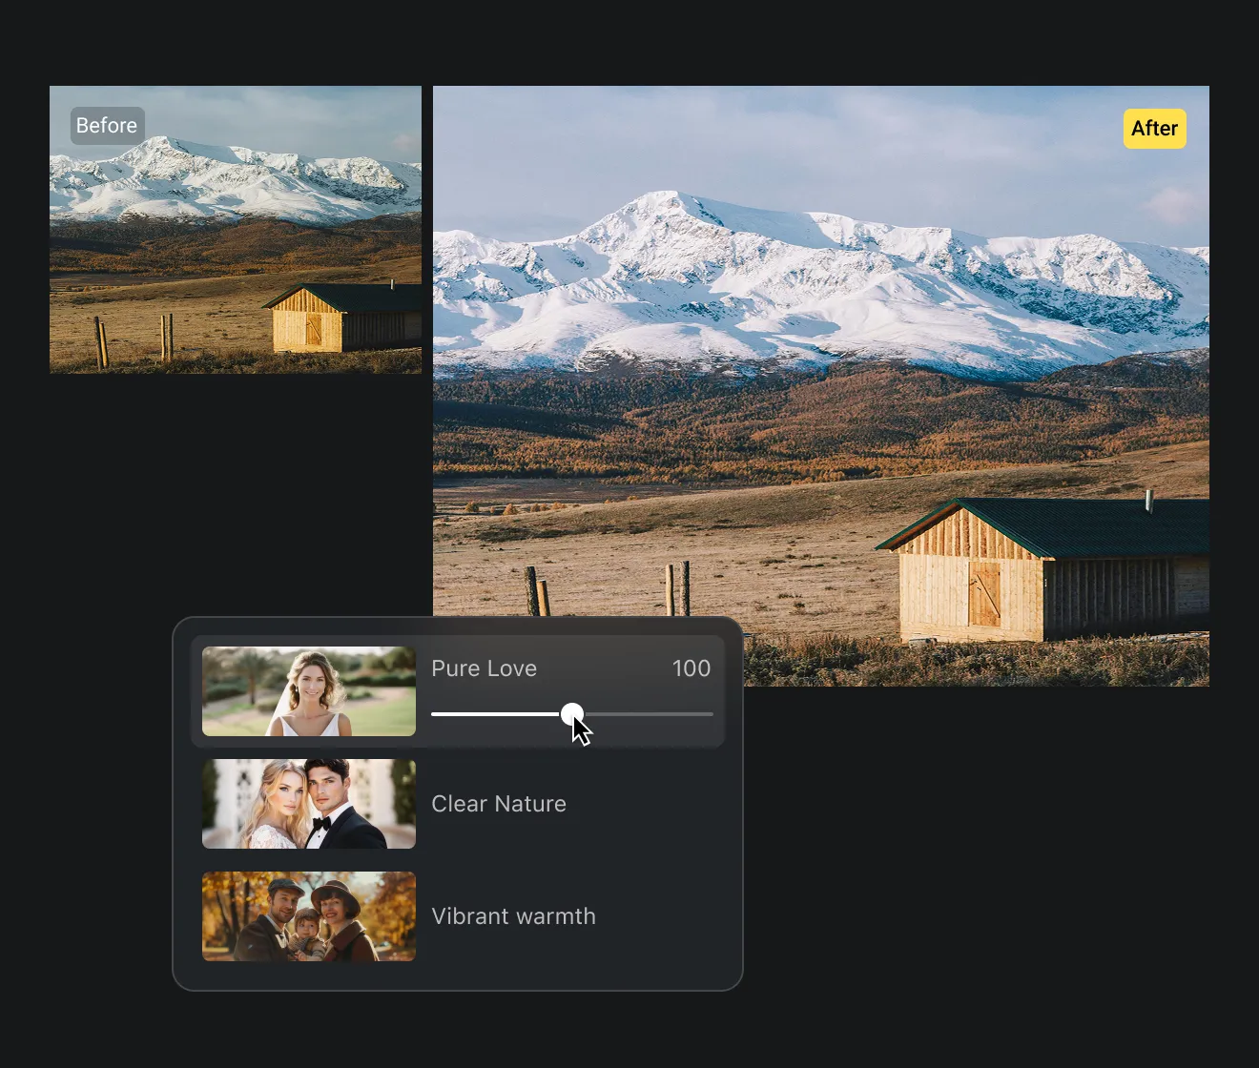This screenshot has width=1259, height=1068.
Task: Select the highlighted Pure Love preset row
Action: (x=459, y=690)
